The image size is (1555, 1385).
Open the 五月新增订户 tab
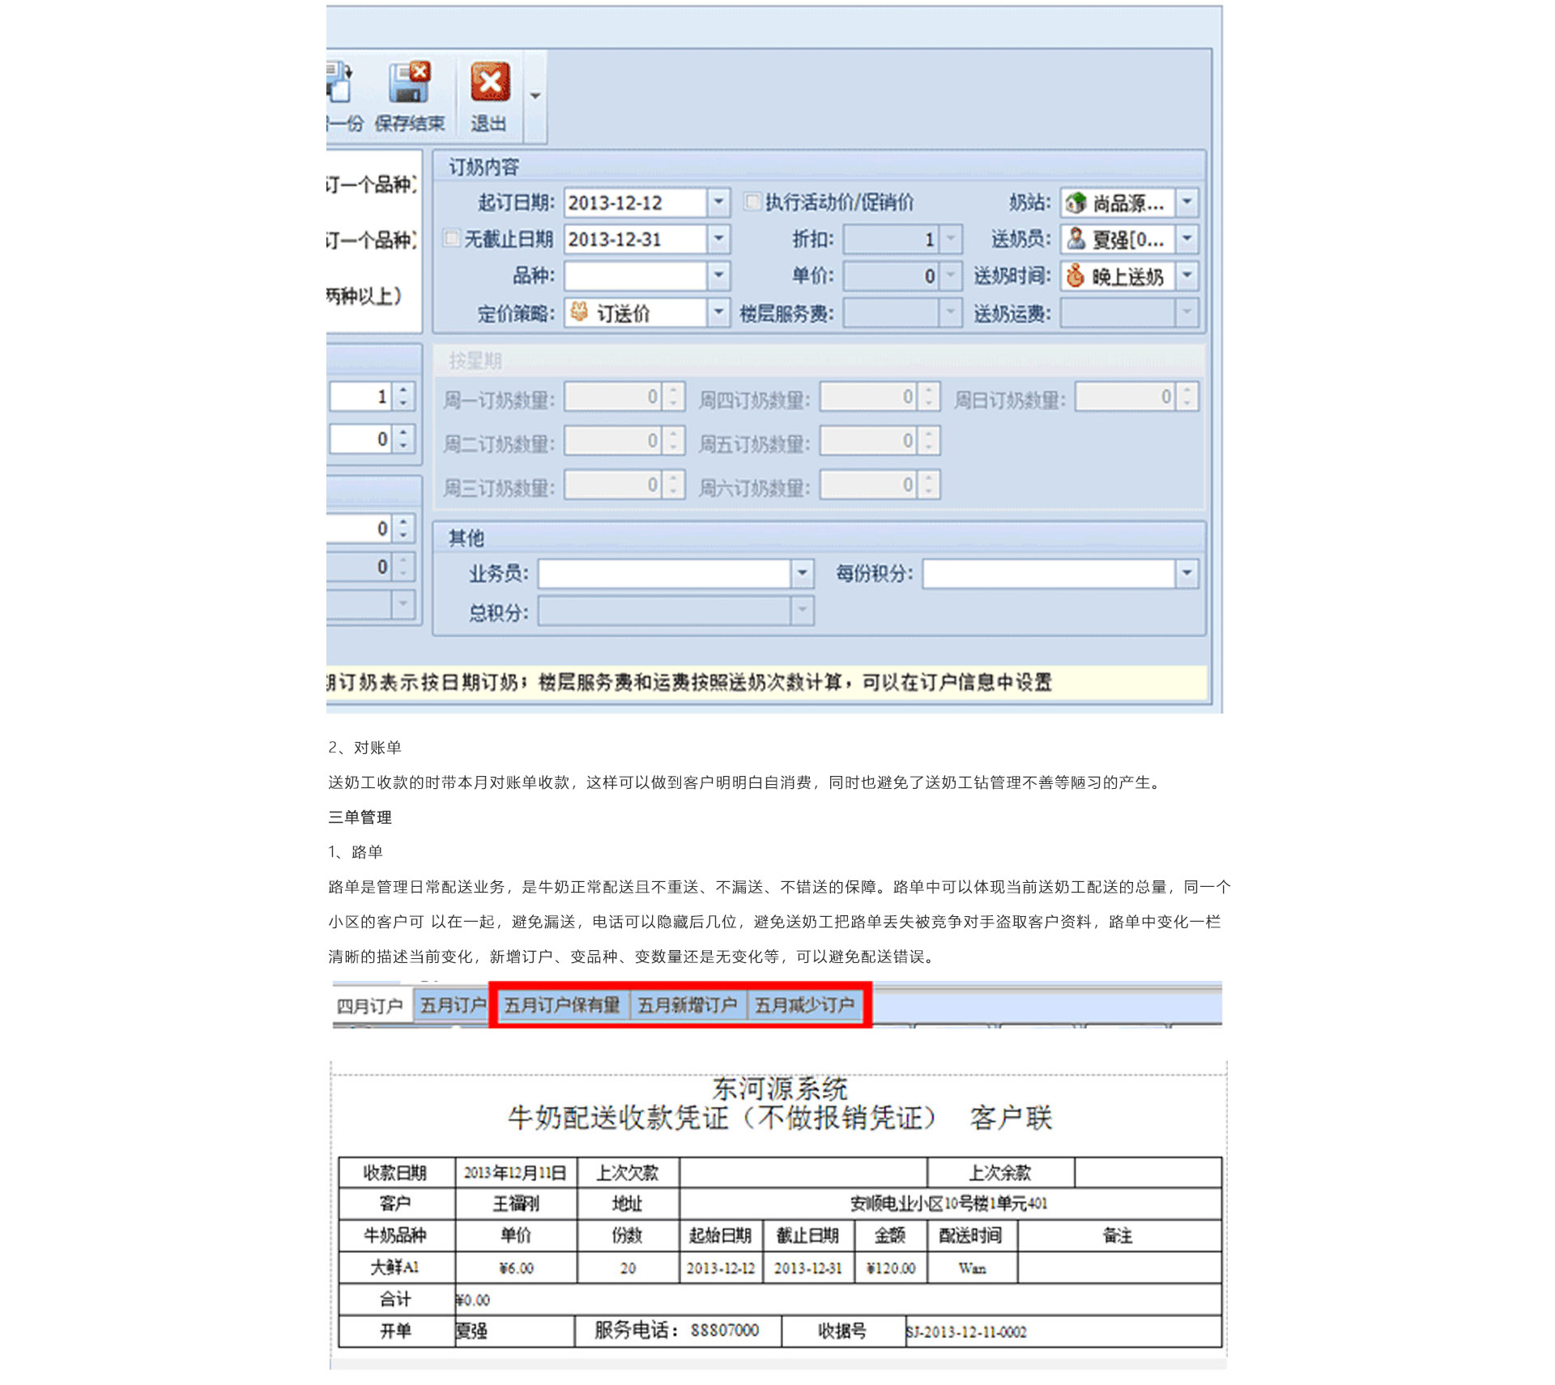coord(688,1005)
